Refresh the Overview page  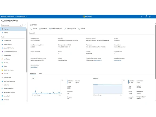coord(82,29)
